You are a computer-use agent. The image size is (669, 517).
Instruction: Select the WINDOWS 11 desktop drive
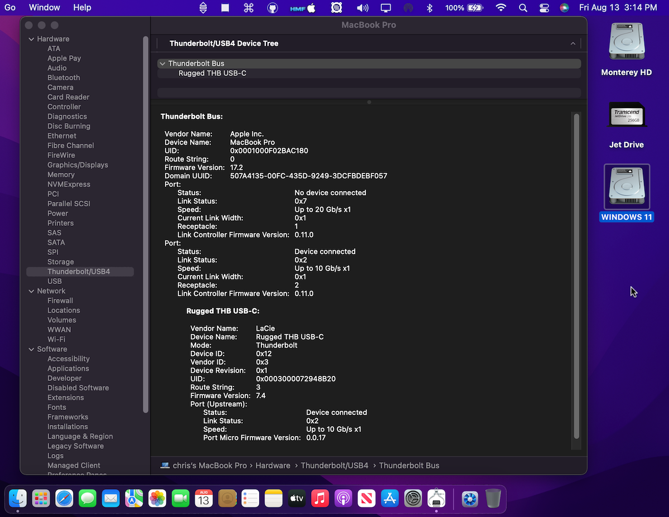click(627, 193)
